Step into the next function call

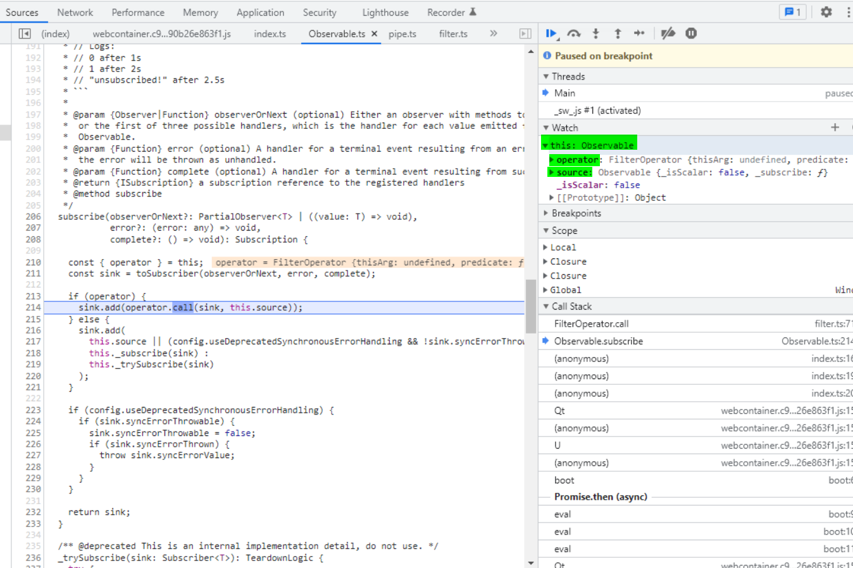595,33
